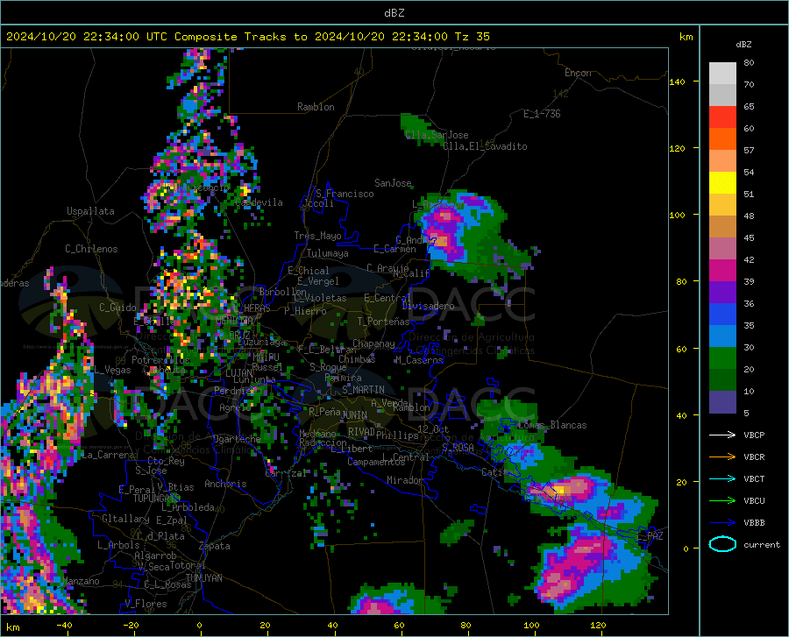Click the 'Clla.El_Cavadito' map label
Image resolution: width=789 pixels, height=637 pixels.
coord(485,146)
